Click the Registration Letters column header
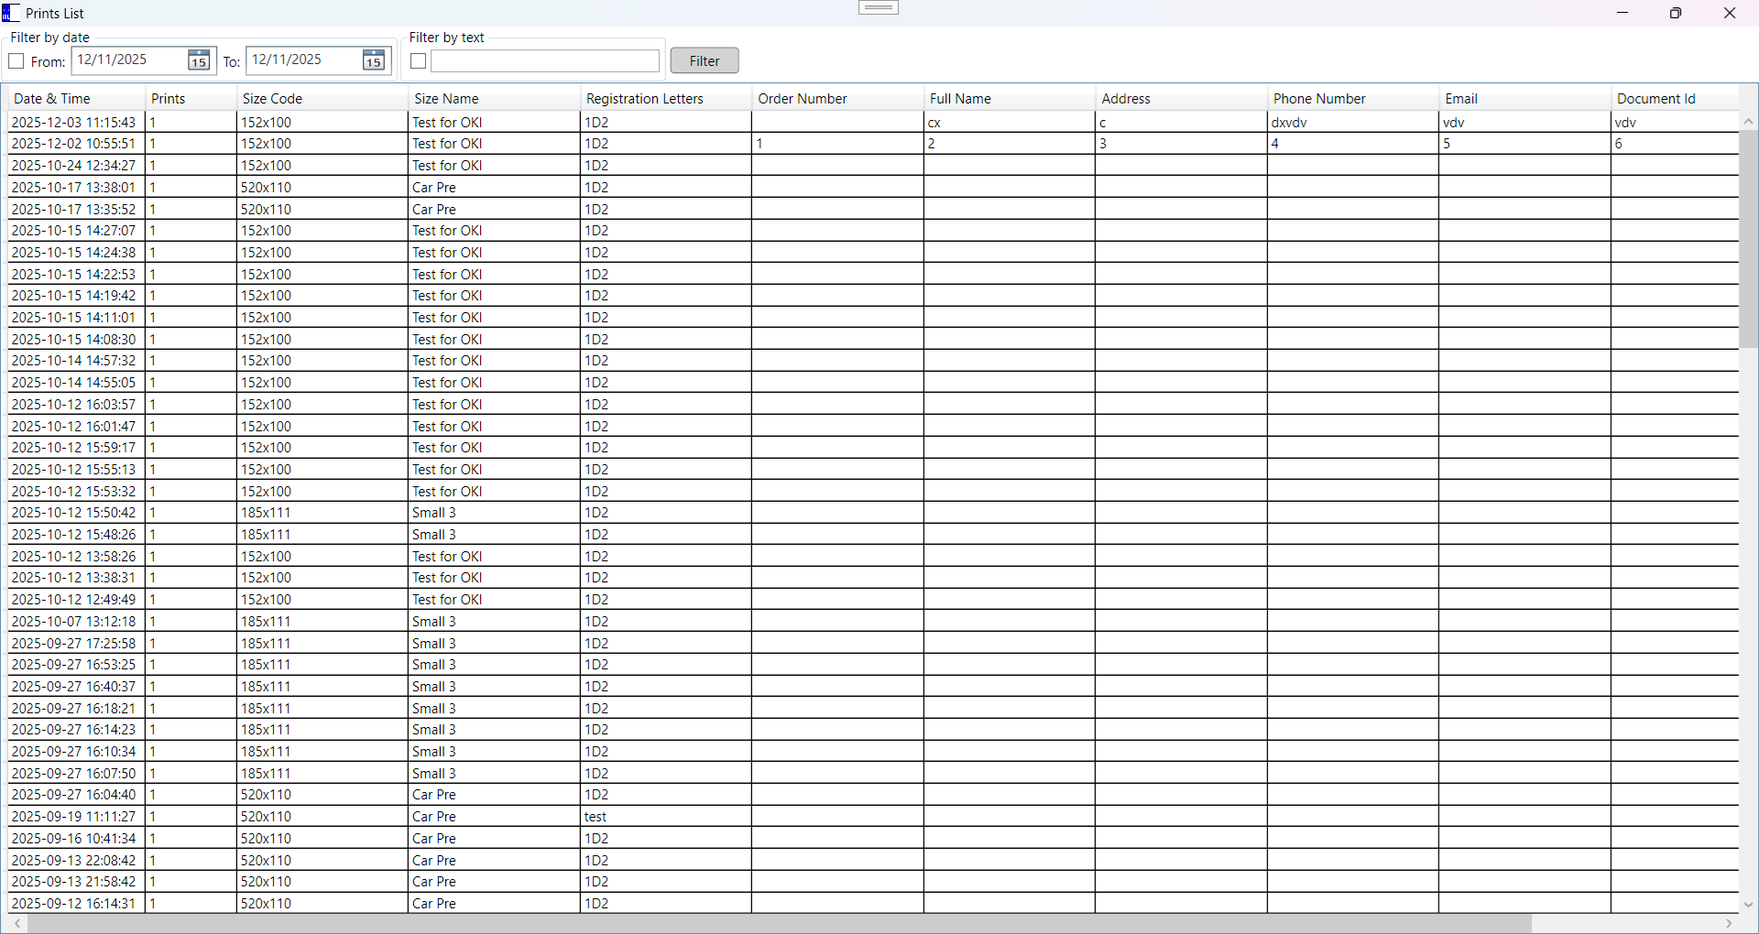 pos(644,99)
